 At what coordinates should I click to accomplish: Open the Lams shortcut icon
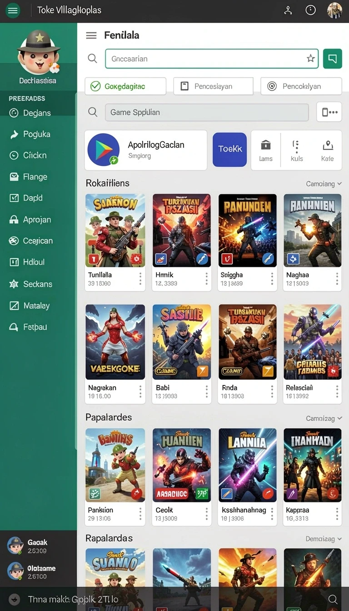[x=266, y=150]
